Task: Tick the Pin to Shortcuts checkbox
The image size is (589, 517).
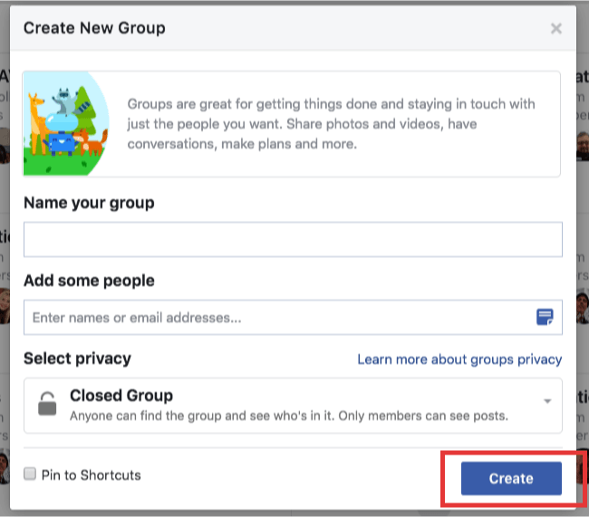Action: [x=30, y=474]
